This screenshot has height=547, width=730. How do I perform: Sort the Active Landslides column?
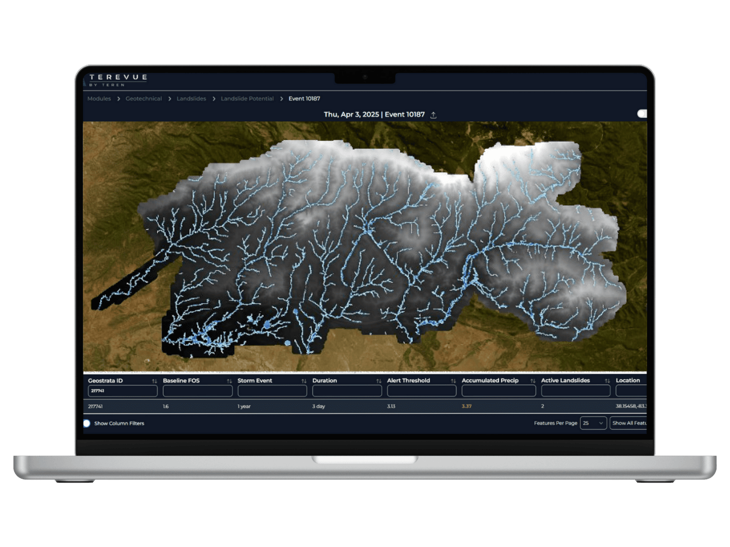click(607, 381)
